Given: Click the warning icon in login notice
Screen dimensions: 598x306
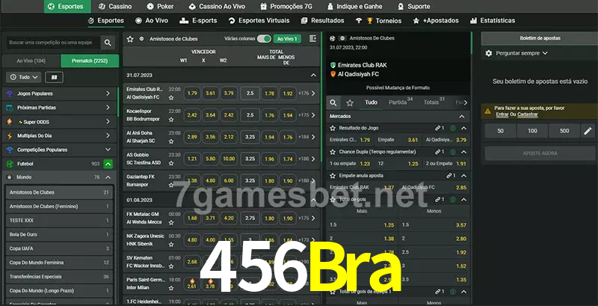Looking at the screenshot, I should 488,111.
